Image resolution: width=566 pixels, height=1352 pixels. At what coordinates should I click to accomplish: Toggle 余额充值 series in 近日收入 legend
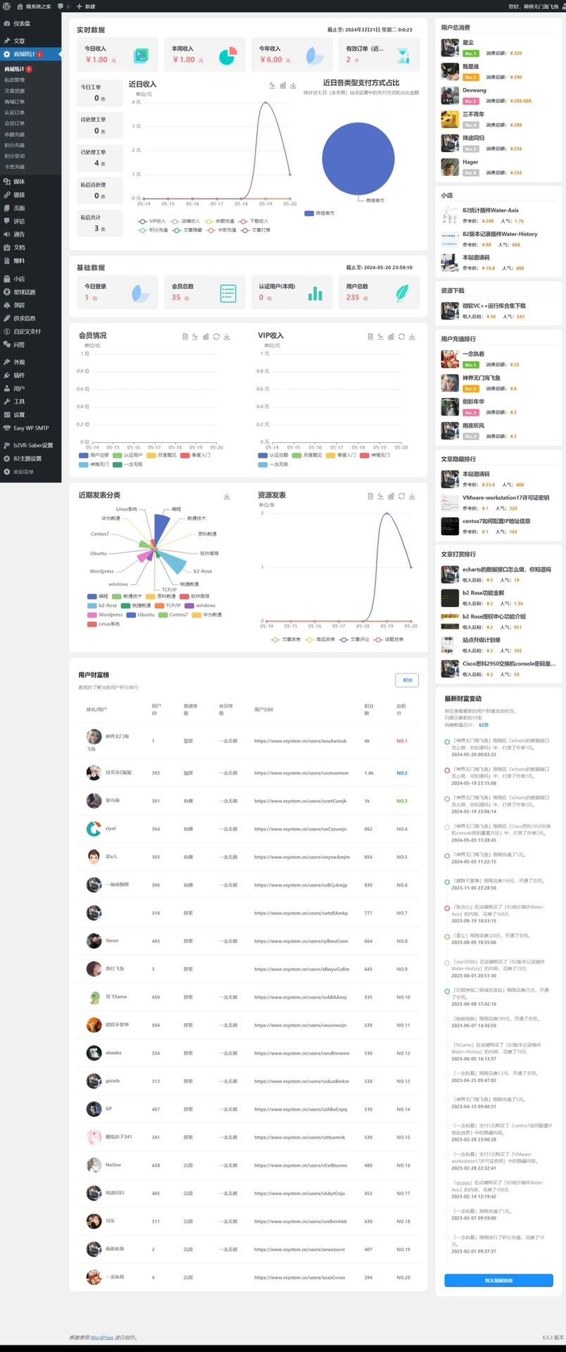coord(220,221)
